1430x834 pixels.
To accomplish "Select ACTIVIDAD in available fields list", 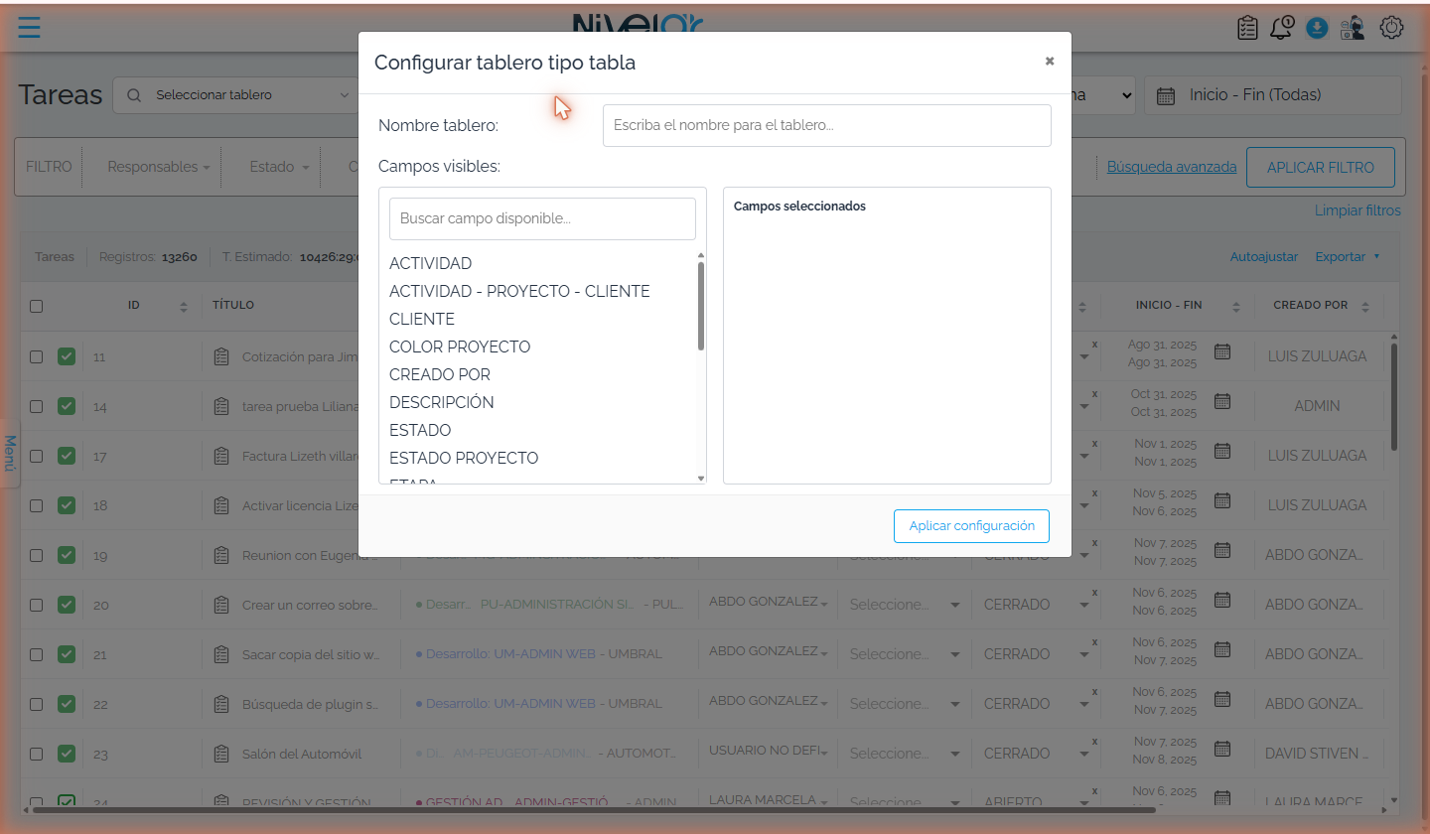I will [x=431, y=263].
